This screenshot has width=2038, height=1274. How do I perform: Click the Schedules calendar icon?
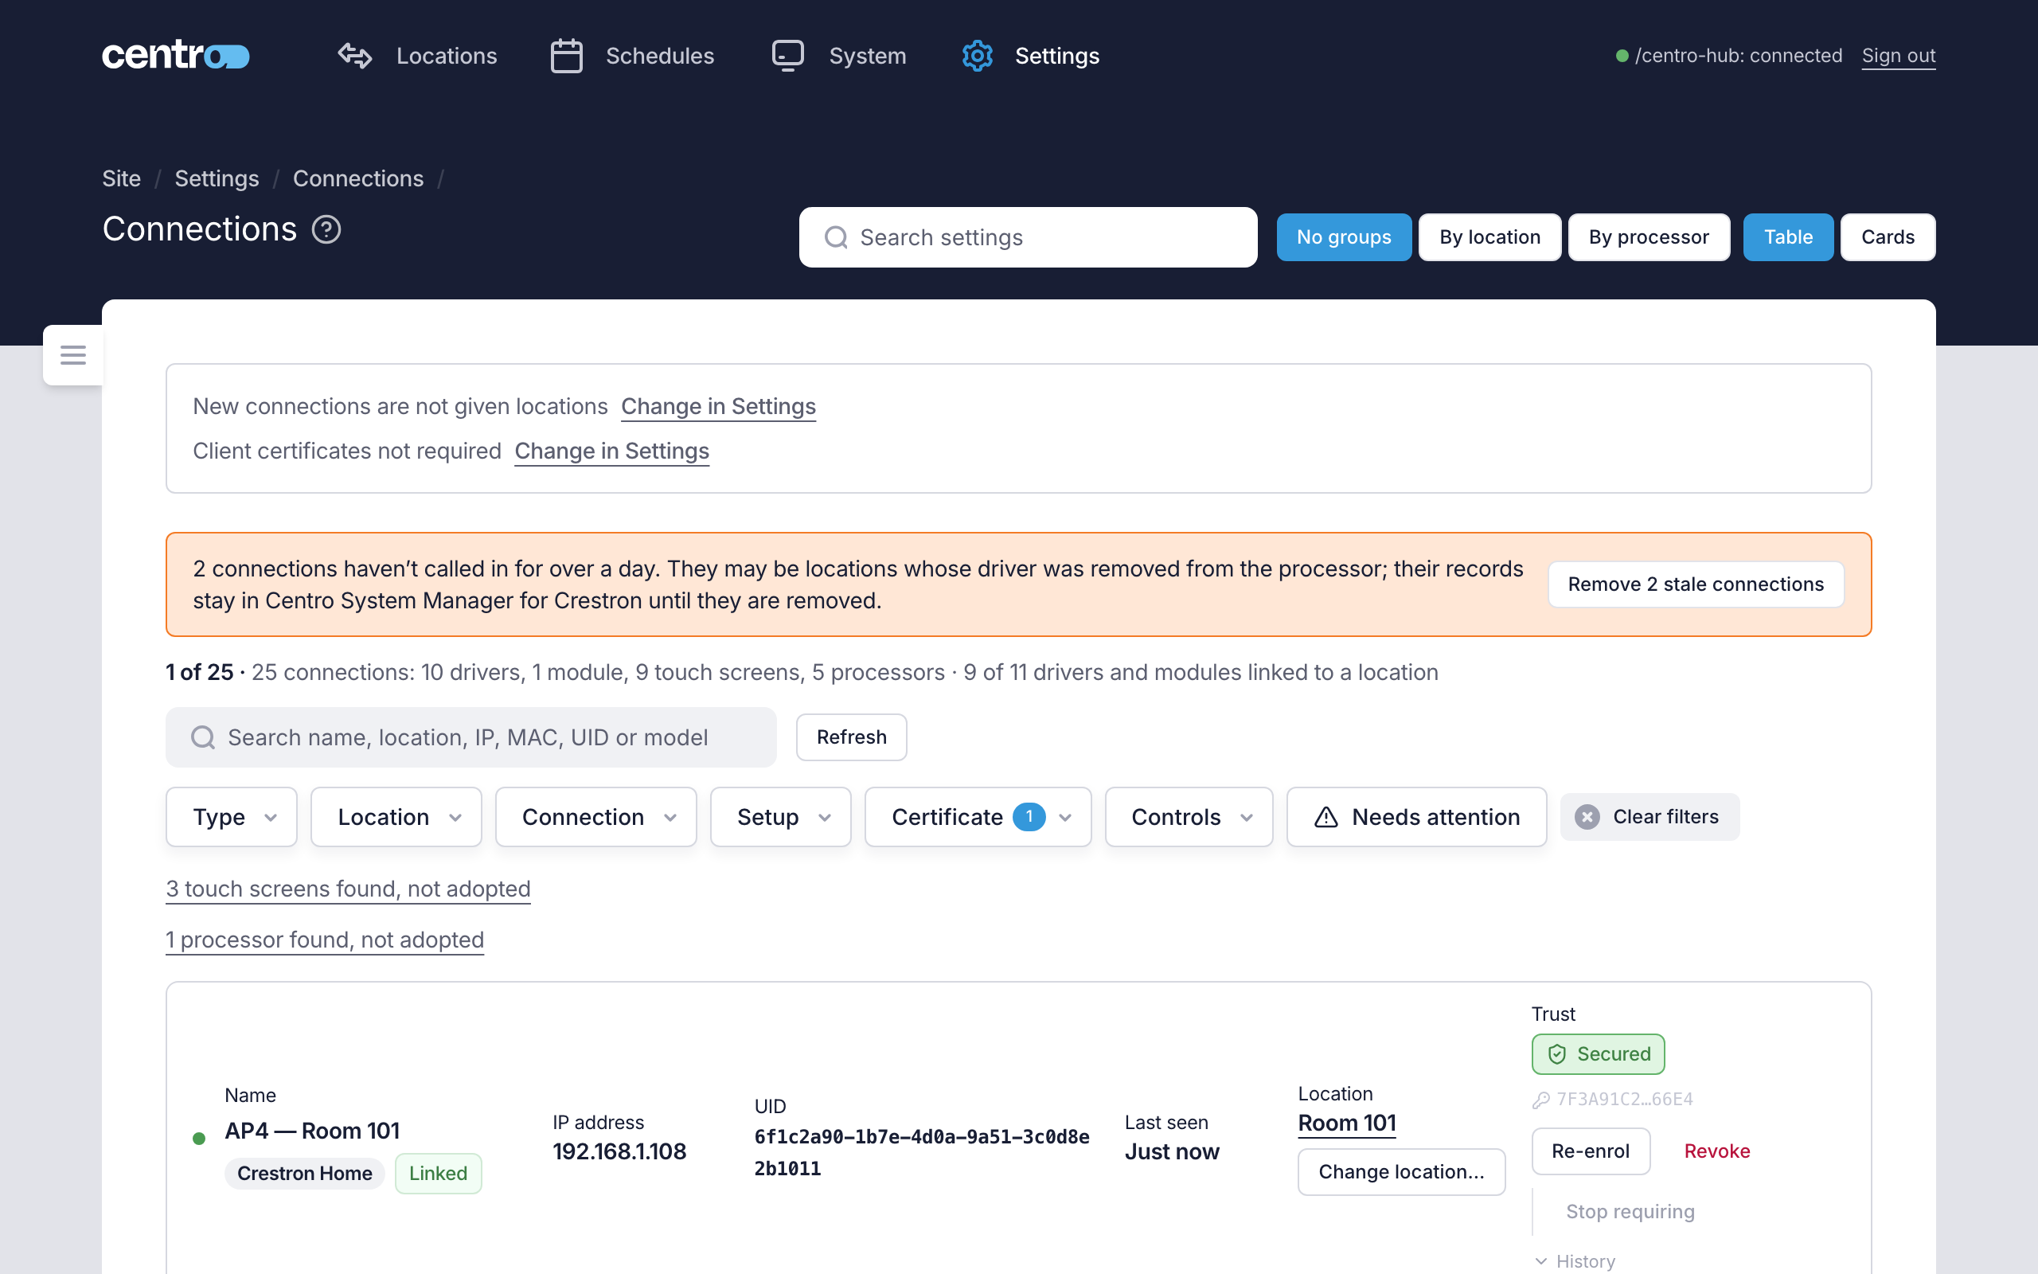click(x=566, y=56)
